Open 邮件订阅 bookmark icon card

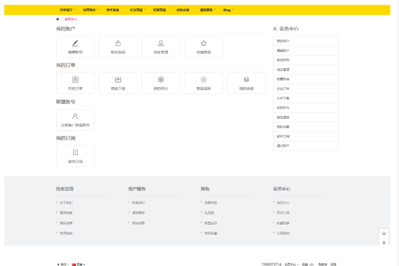pyautogui.click(x=75, y=156)
